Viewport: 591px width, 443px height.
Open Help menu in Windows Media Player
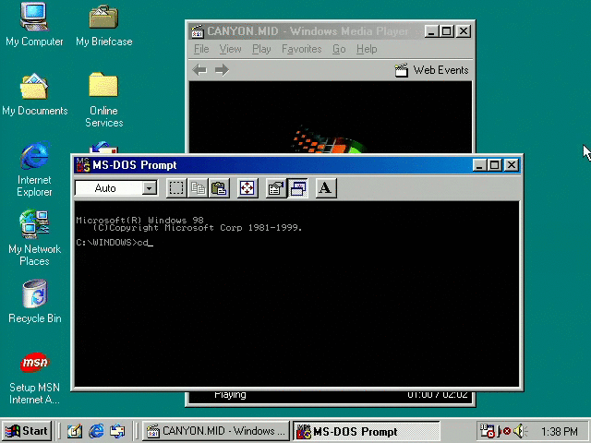pyautogui.click(x=367, y=49)
